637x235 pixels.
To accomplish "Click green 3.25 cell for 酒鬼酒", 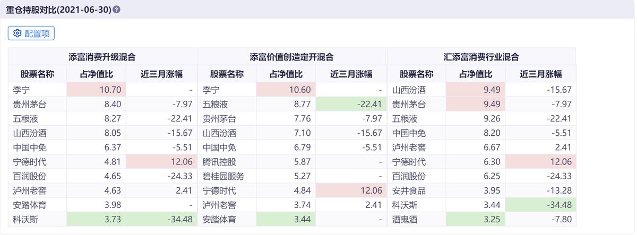I will coord(476,219).
